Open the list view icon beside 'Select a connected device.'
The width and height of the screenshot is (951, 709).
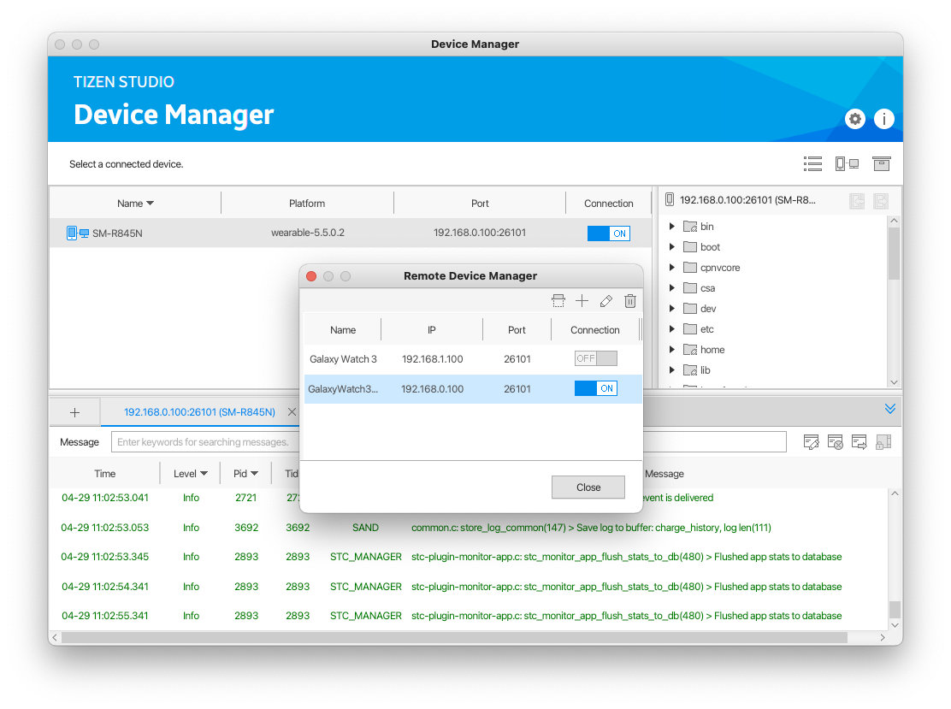click(x=812, y=163)
